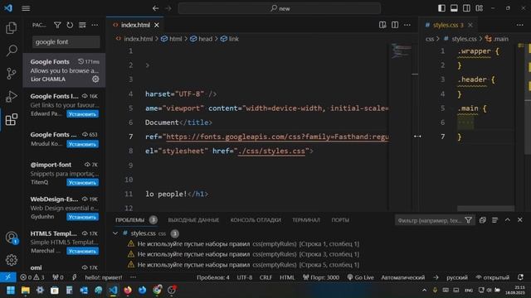This screenshot has height=298, width=531.
Task: Switch to the ТЕРМИНАЛ tab
Action: pos(306,220)
